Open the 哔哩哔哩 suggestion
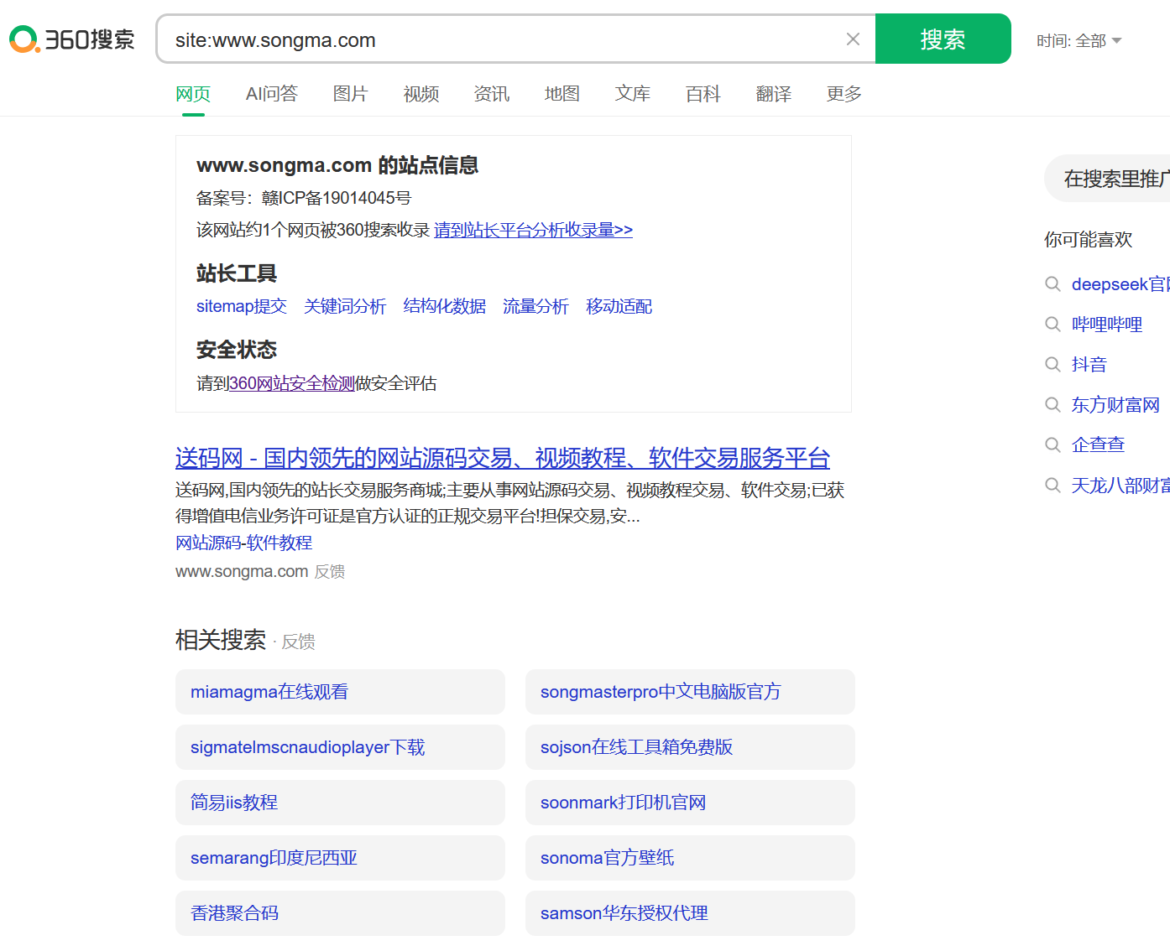 pos(1107,325)
